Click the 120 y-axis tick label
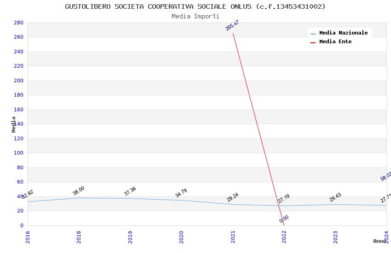This screenshot has height=253, width=391. click(x=18, y=138)
